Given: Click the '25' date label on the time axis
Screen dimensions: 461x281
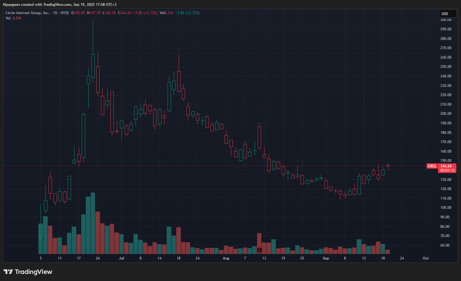Looking at the screenshot, I should click(302, 258).
